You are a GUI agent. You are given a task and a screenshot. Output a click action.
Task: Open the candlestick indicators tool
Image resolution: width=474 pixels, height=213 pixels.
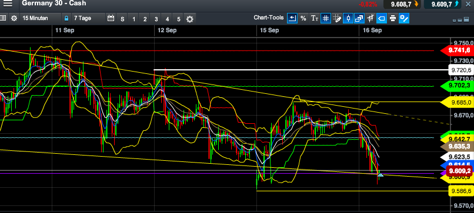click(x=370, y=18)
